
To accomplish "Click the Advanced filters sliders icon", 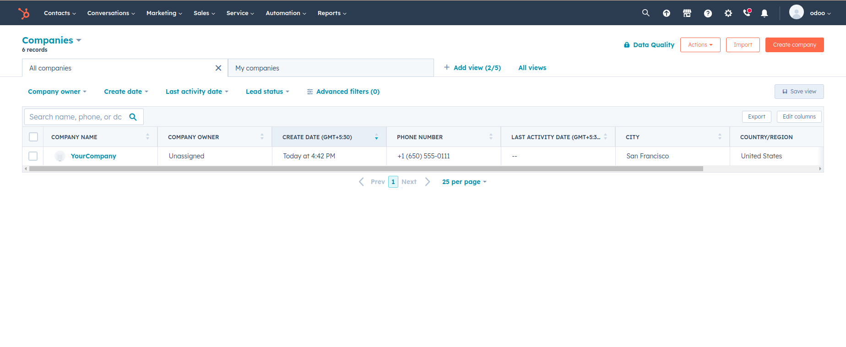I will pos(310,92).
